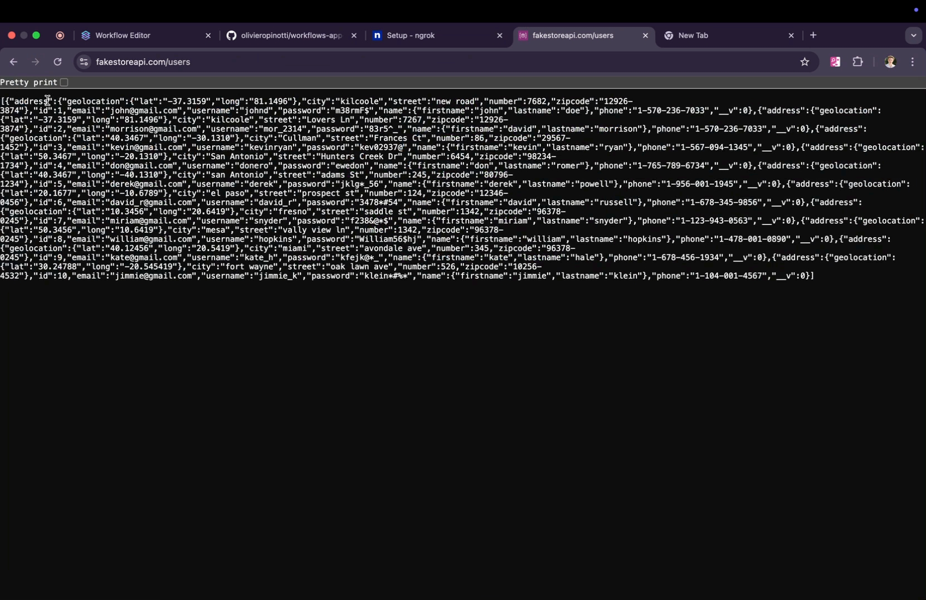Reload the fakestoreapi page
Image resolution: width=926 pixels, height=600 pixels.
(57, 62)
